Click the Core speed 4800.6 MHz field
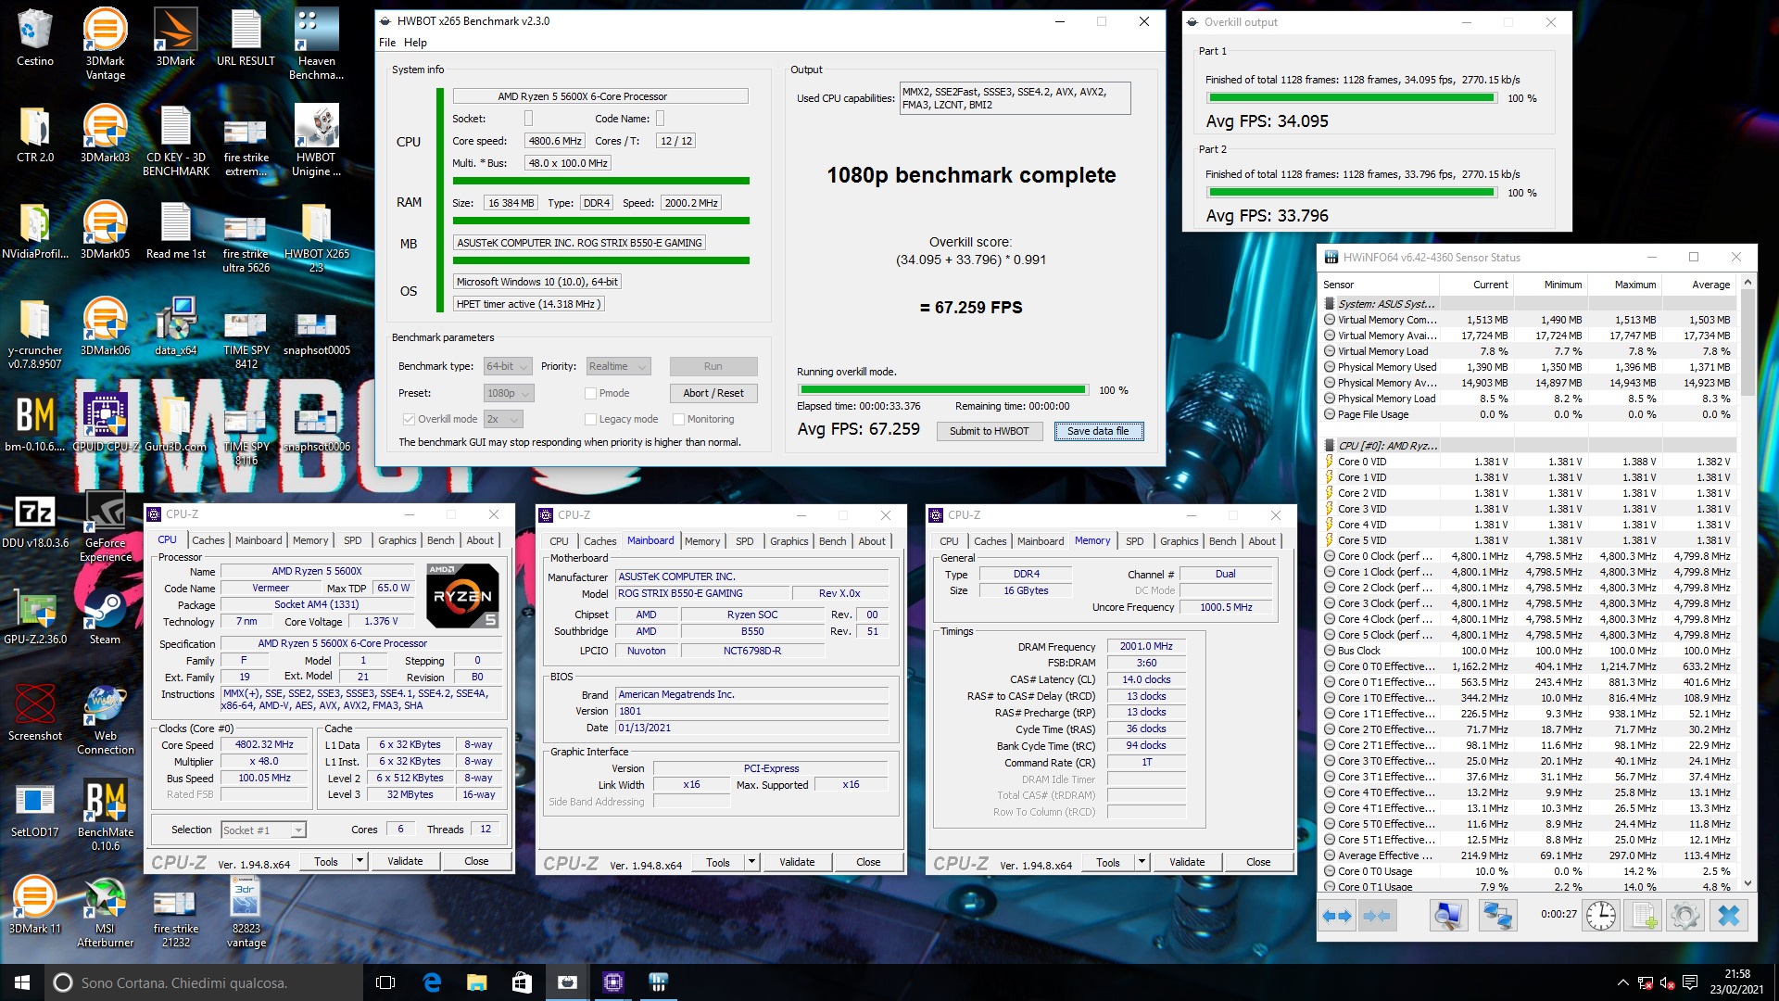The width and height of the screenshot is (1779, 1001). tap(555, 141)
